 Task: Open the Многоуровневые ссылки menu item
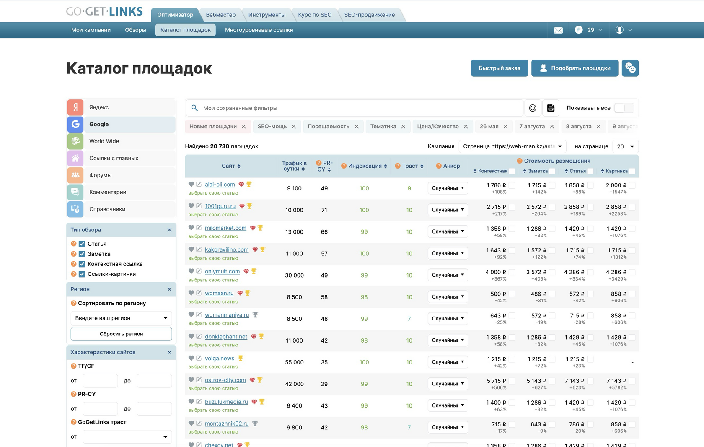259,30
